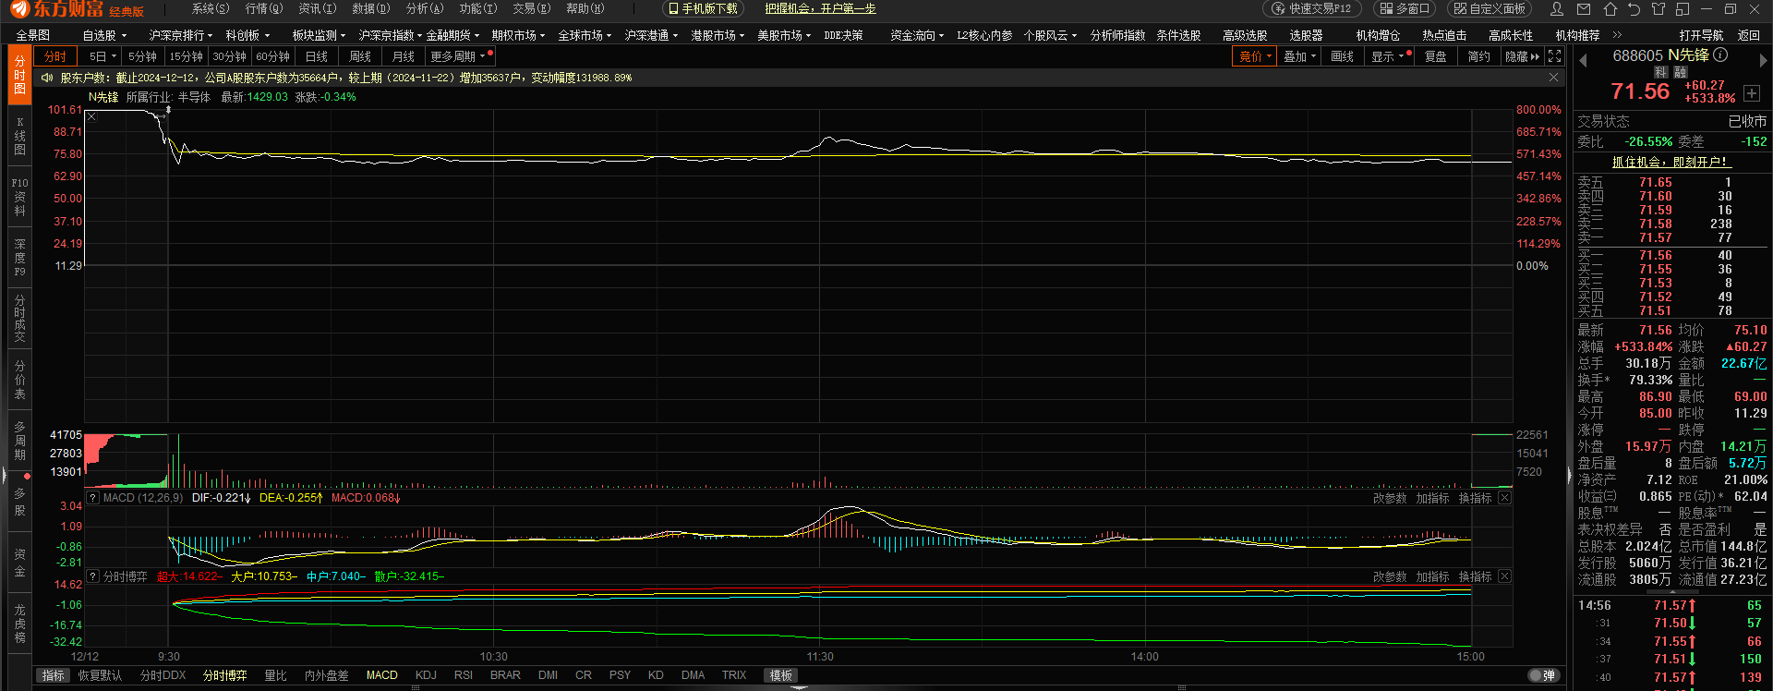Viewport: 1773px width, 691px height.
Task: Expand the 竞价 dropdown
Action: click(1255, 56)
